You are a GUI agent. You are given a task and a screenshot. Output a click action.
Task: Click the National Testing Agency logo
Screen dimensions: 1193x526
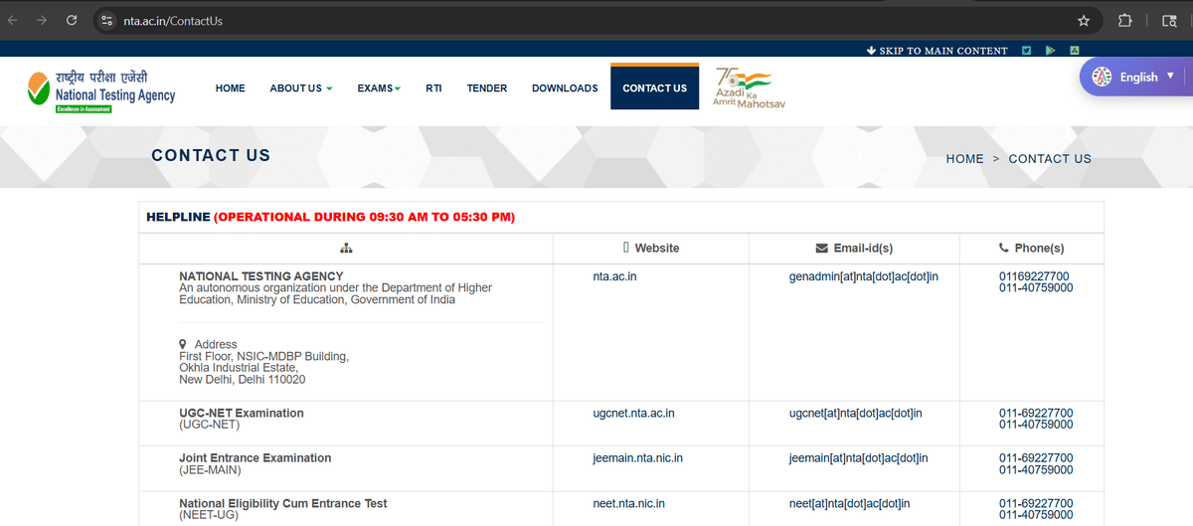(x=101, y=90)
